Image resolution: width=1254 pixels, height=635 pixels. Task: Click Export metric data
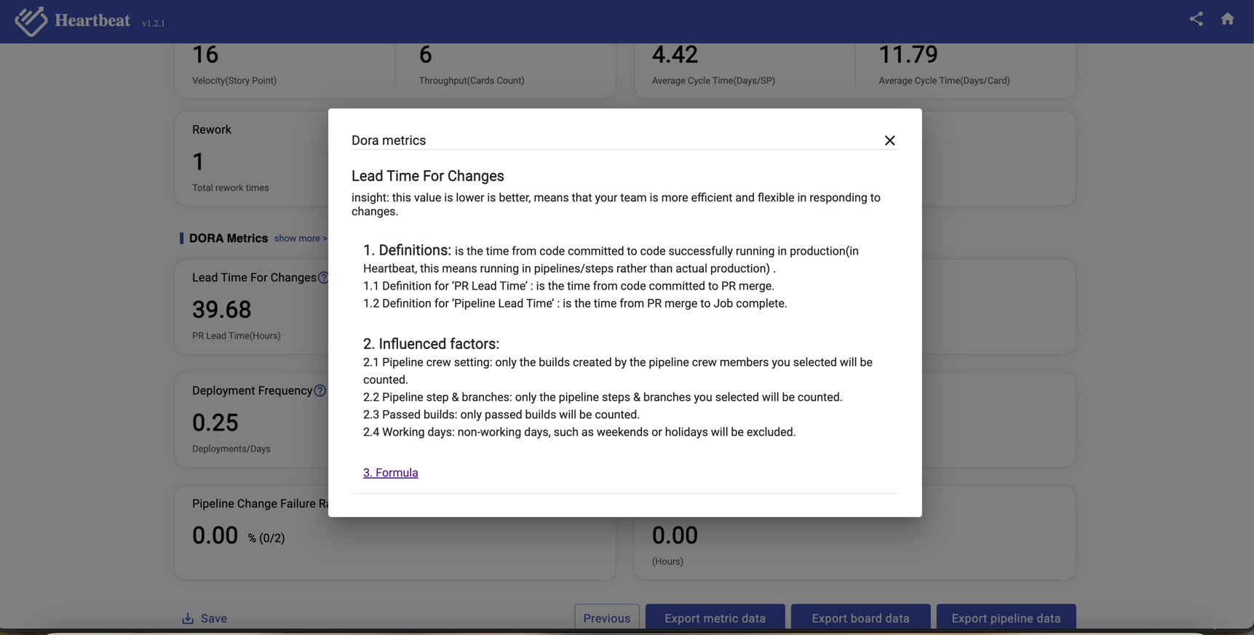pyautogui.click(x=715, y=618)
